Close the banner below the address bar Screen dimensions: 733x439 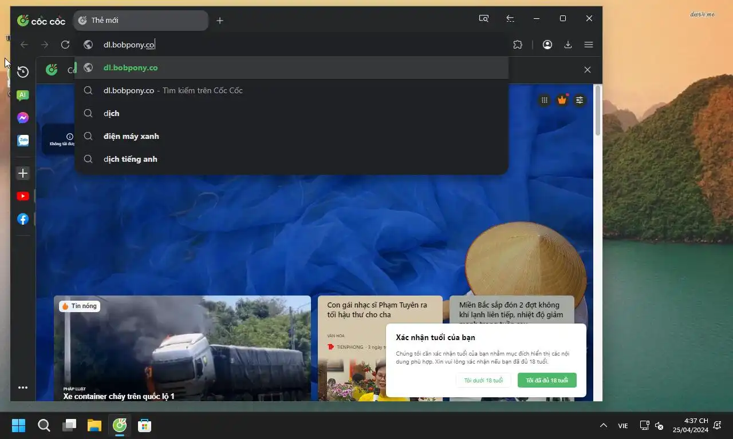588,70
